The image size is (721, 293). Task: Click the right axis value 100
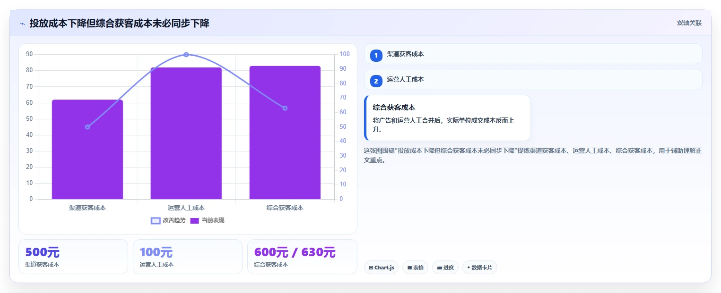point(345,54)
